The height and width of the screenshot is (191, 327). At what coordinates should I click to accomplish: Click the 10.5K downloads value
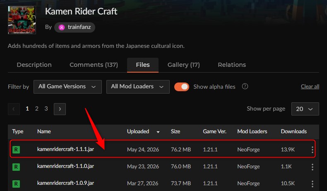[x=288, y=184]
